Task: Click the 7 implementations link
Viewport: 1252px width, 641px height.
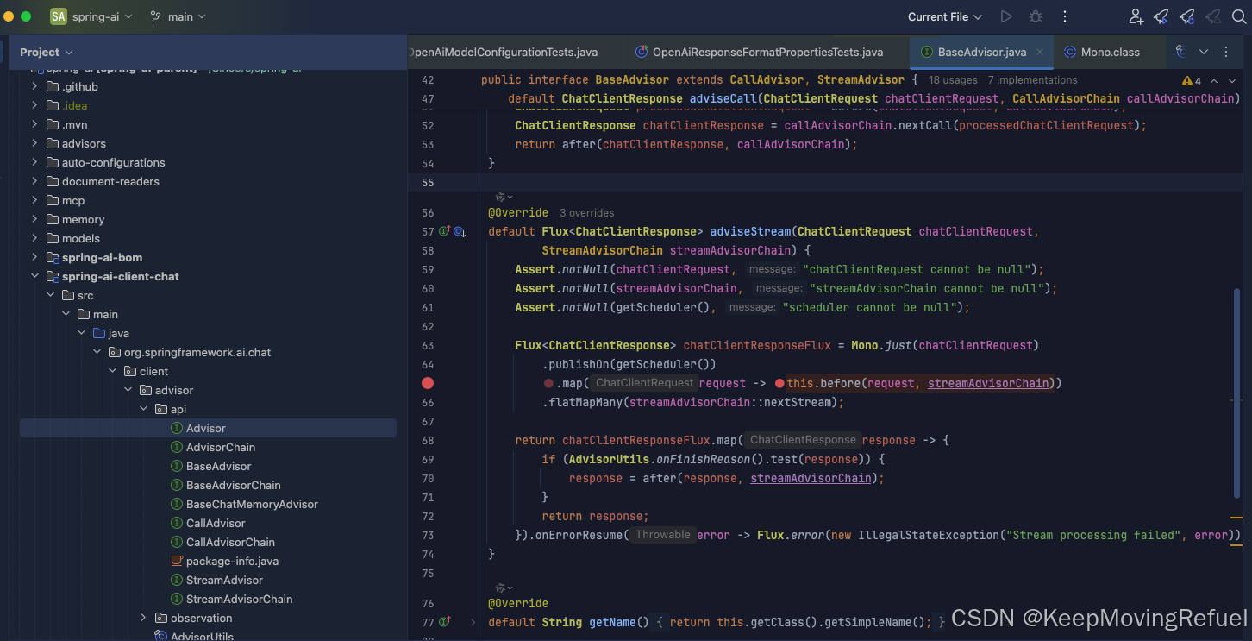Action: tap(1032, 79)
